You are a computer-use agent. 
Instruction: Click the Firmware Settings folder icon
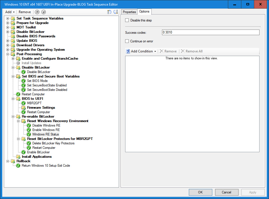pos(23,108)
